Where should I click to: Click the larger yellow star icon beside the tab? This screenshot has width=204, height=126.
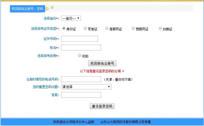click(x=47, y=9)
